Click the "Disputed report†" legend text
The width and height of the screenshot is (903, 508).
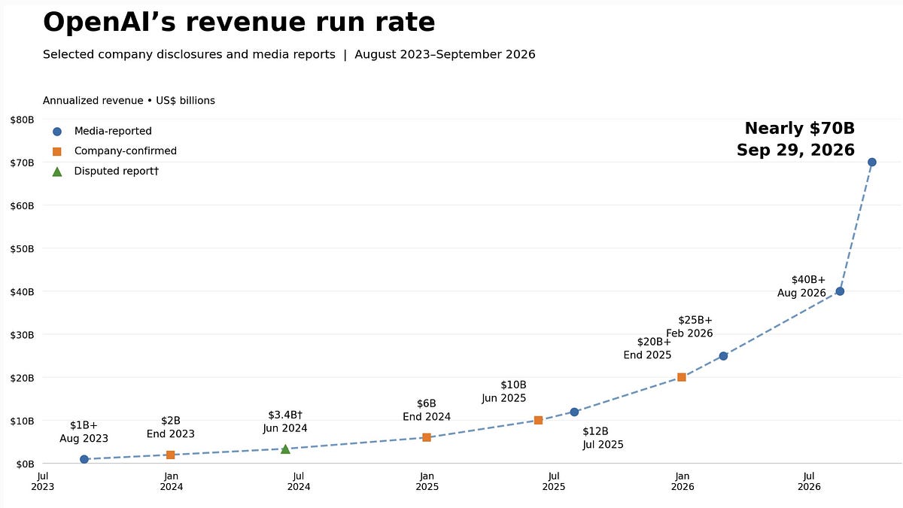(x=117, y=171)
